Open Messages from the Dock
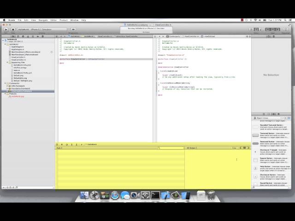Image resolution: width=295 pixels, height=221 pixels. [x=125, y=195]
